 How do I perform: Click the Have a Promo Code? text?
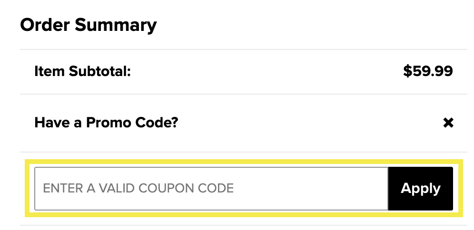106,124
